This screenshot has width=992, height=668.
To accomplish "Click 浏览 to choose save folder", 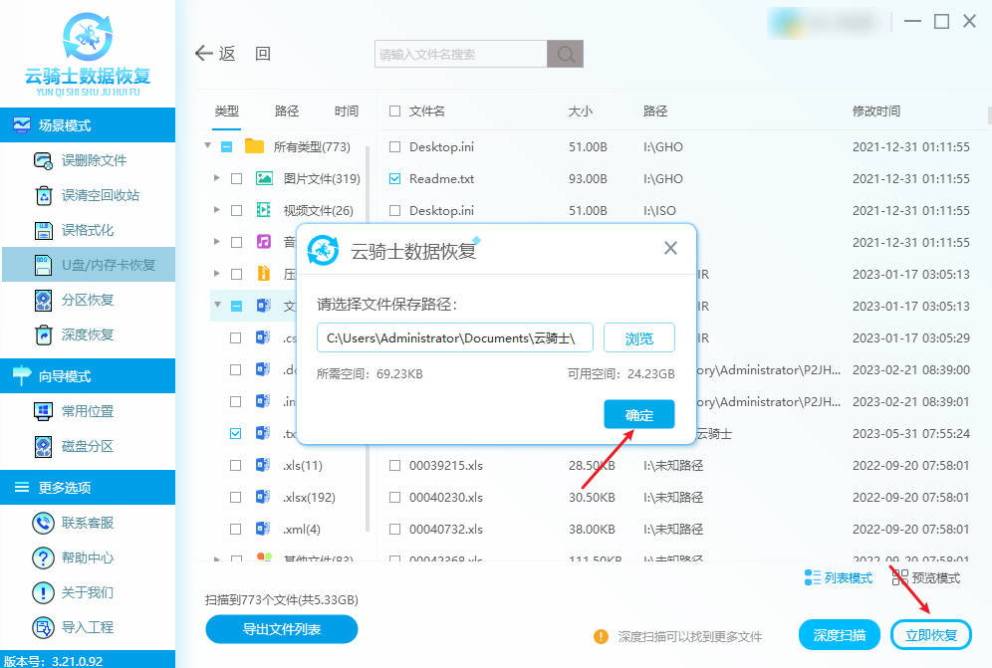I will click(638, 338).
